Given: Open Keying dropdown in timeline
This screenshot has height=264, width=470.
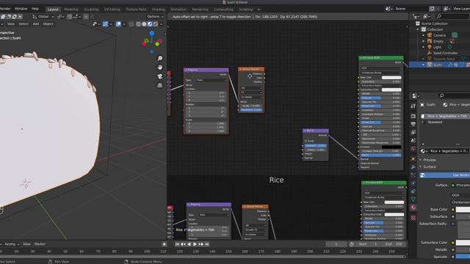Looking at the screenshot, I should (12, 244).
